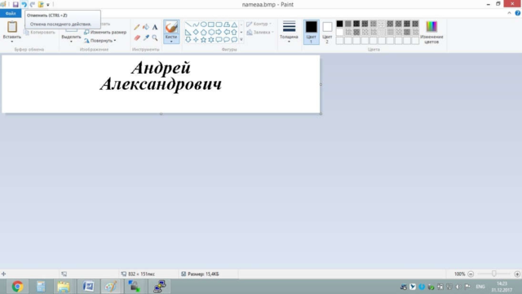Viewport: 522px width, 294px height.
Task: Open the Толщина line thickness dropdown
Action: pyautogui.click(x=289, y=32)
